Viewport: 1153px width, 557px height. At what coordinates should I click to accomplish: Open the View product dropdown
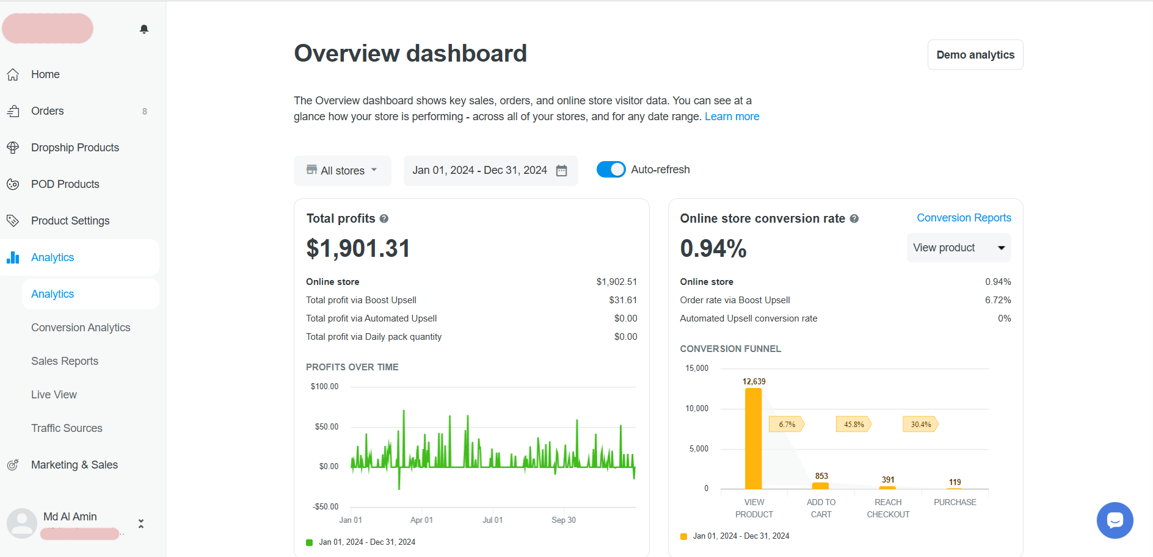[x=958, y=248]
